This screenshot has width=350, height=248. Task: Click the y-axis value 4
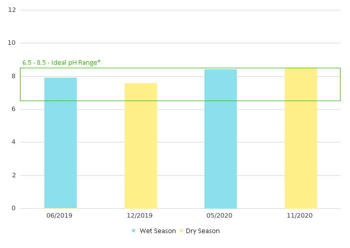tap(13, 142)
